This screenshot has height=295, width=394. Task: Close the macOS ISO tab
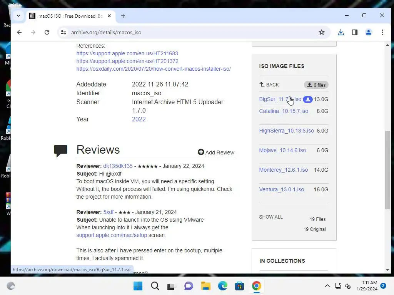(x=109, y=16)
